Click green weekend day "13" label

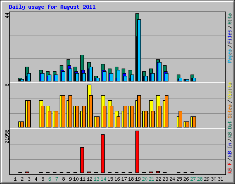tap(96, 179)
